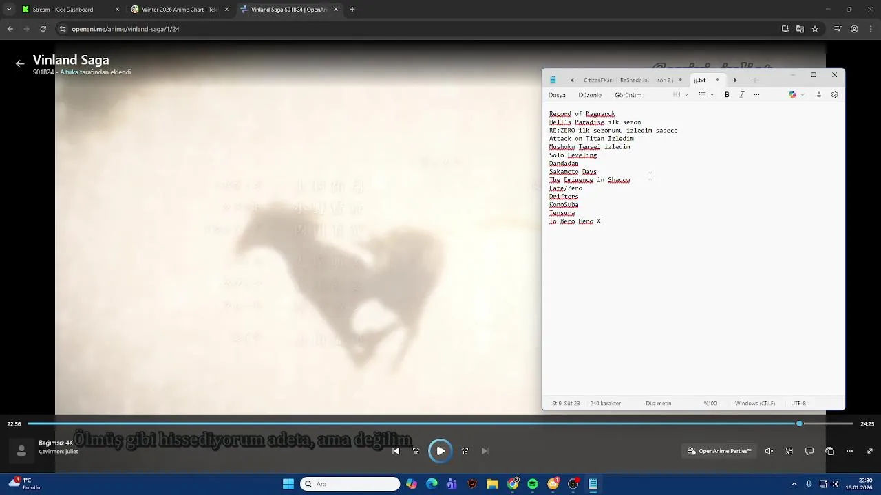Open File Explorer from the taskbar
The width and height of the screenshot is (881, 495).
(492, 484)
